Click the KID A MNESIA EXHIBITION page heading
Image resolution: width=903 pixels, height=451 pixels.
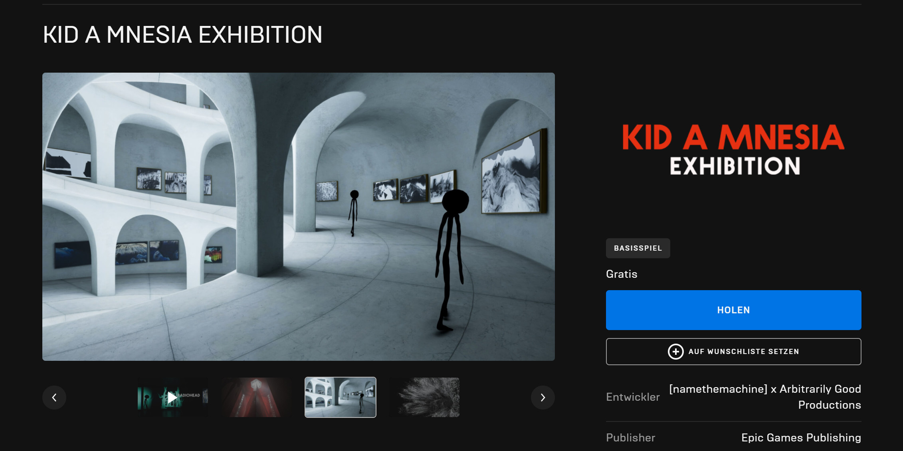[182, 35]
